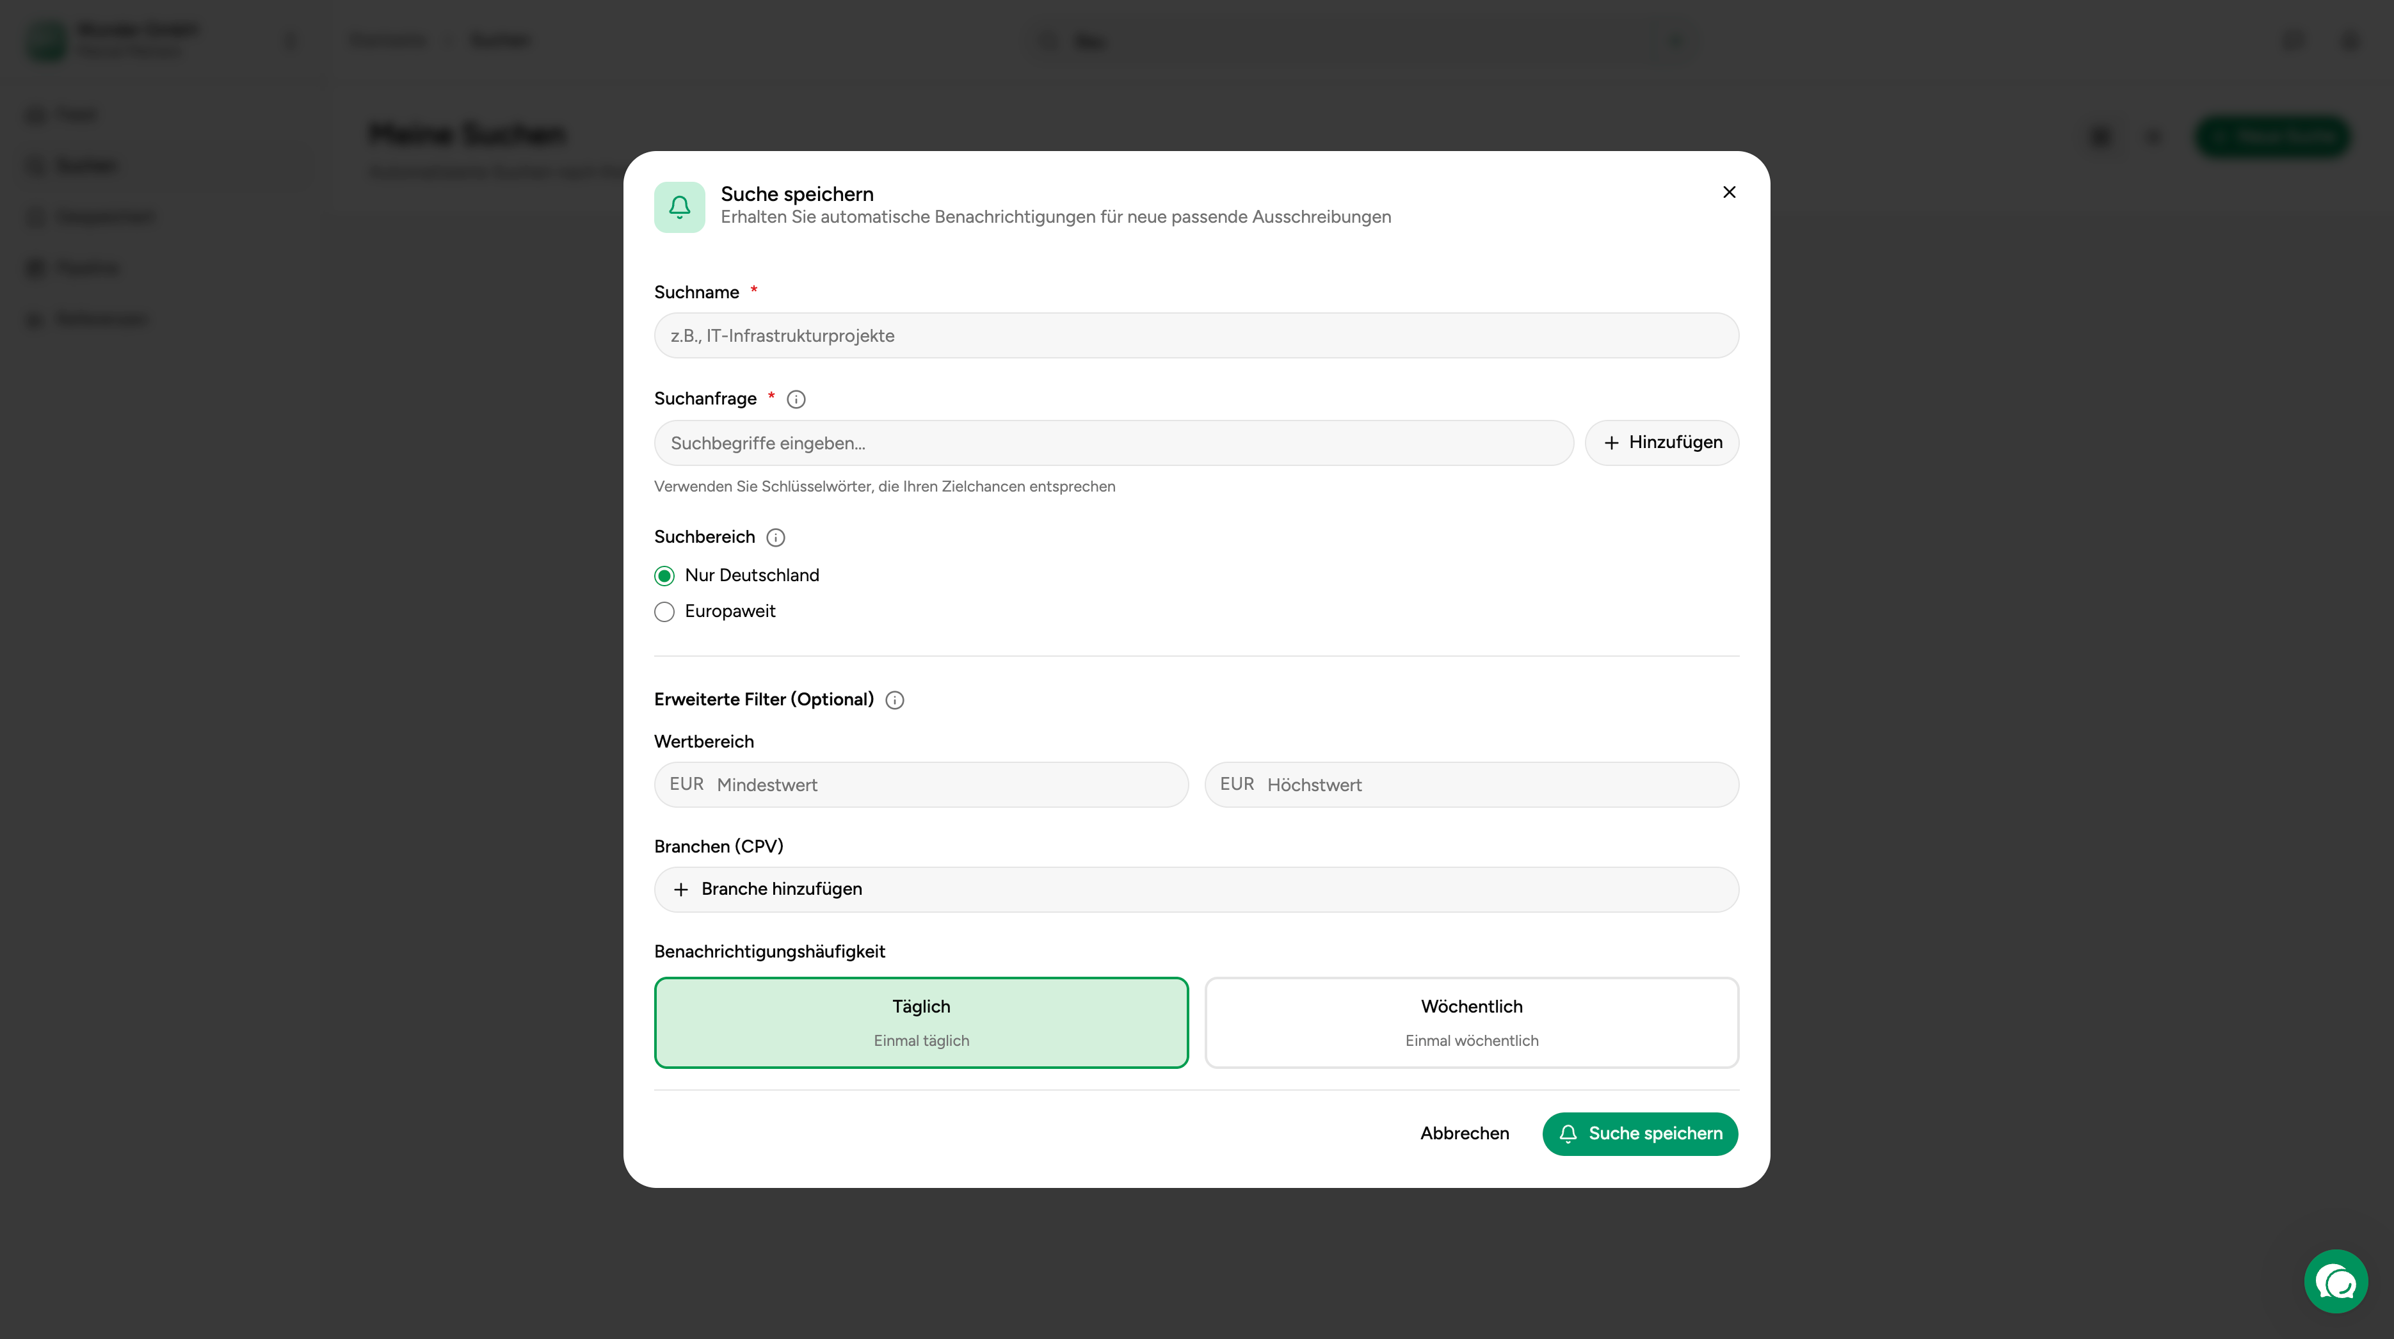Viewport: 2394px width, 1339px height.
Task: Click Abbrechen to cancel
Action: [x=1464, y=1134]
